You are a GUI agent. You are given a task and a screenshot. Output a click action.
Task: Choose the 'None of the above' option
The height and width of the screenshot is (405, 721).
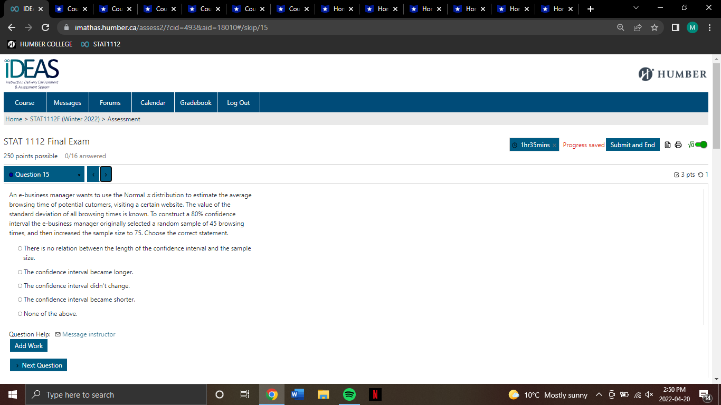coord(20,313)
